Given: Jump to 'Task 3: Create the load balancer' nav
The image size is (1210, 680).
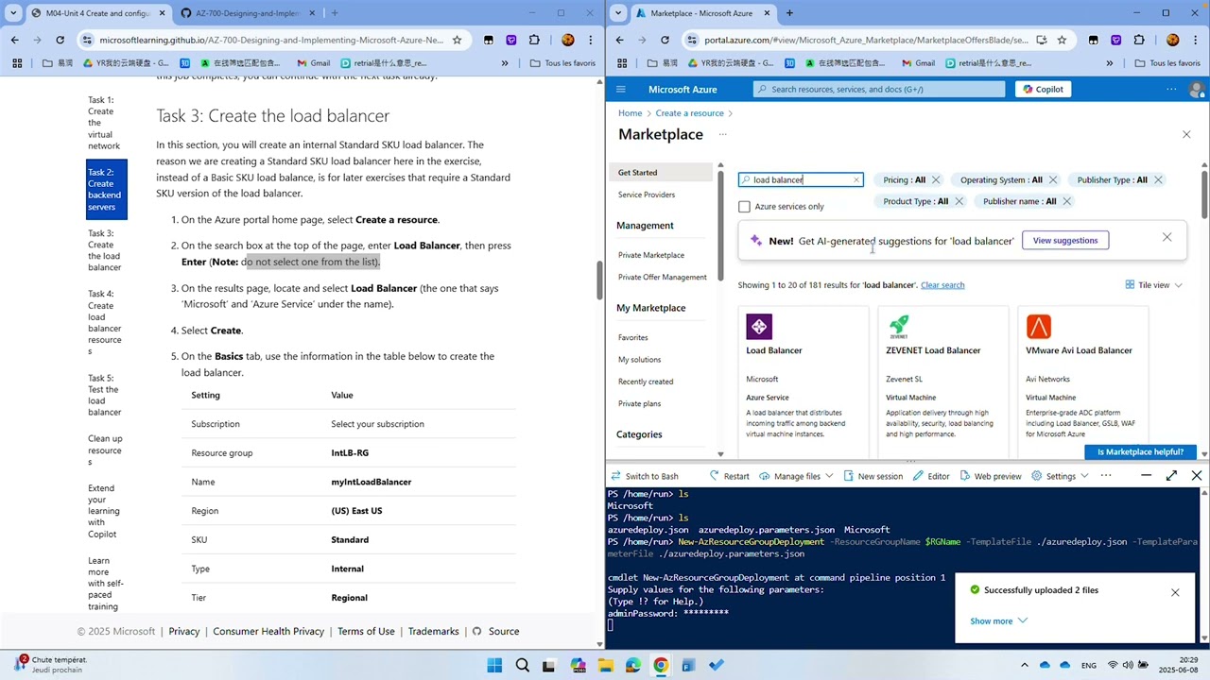Looking at the screenshot, I should tap(105, 250).
